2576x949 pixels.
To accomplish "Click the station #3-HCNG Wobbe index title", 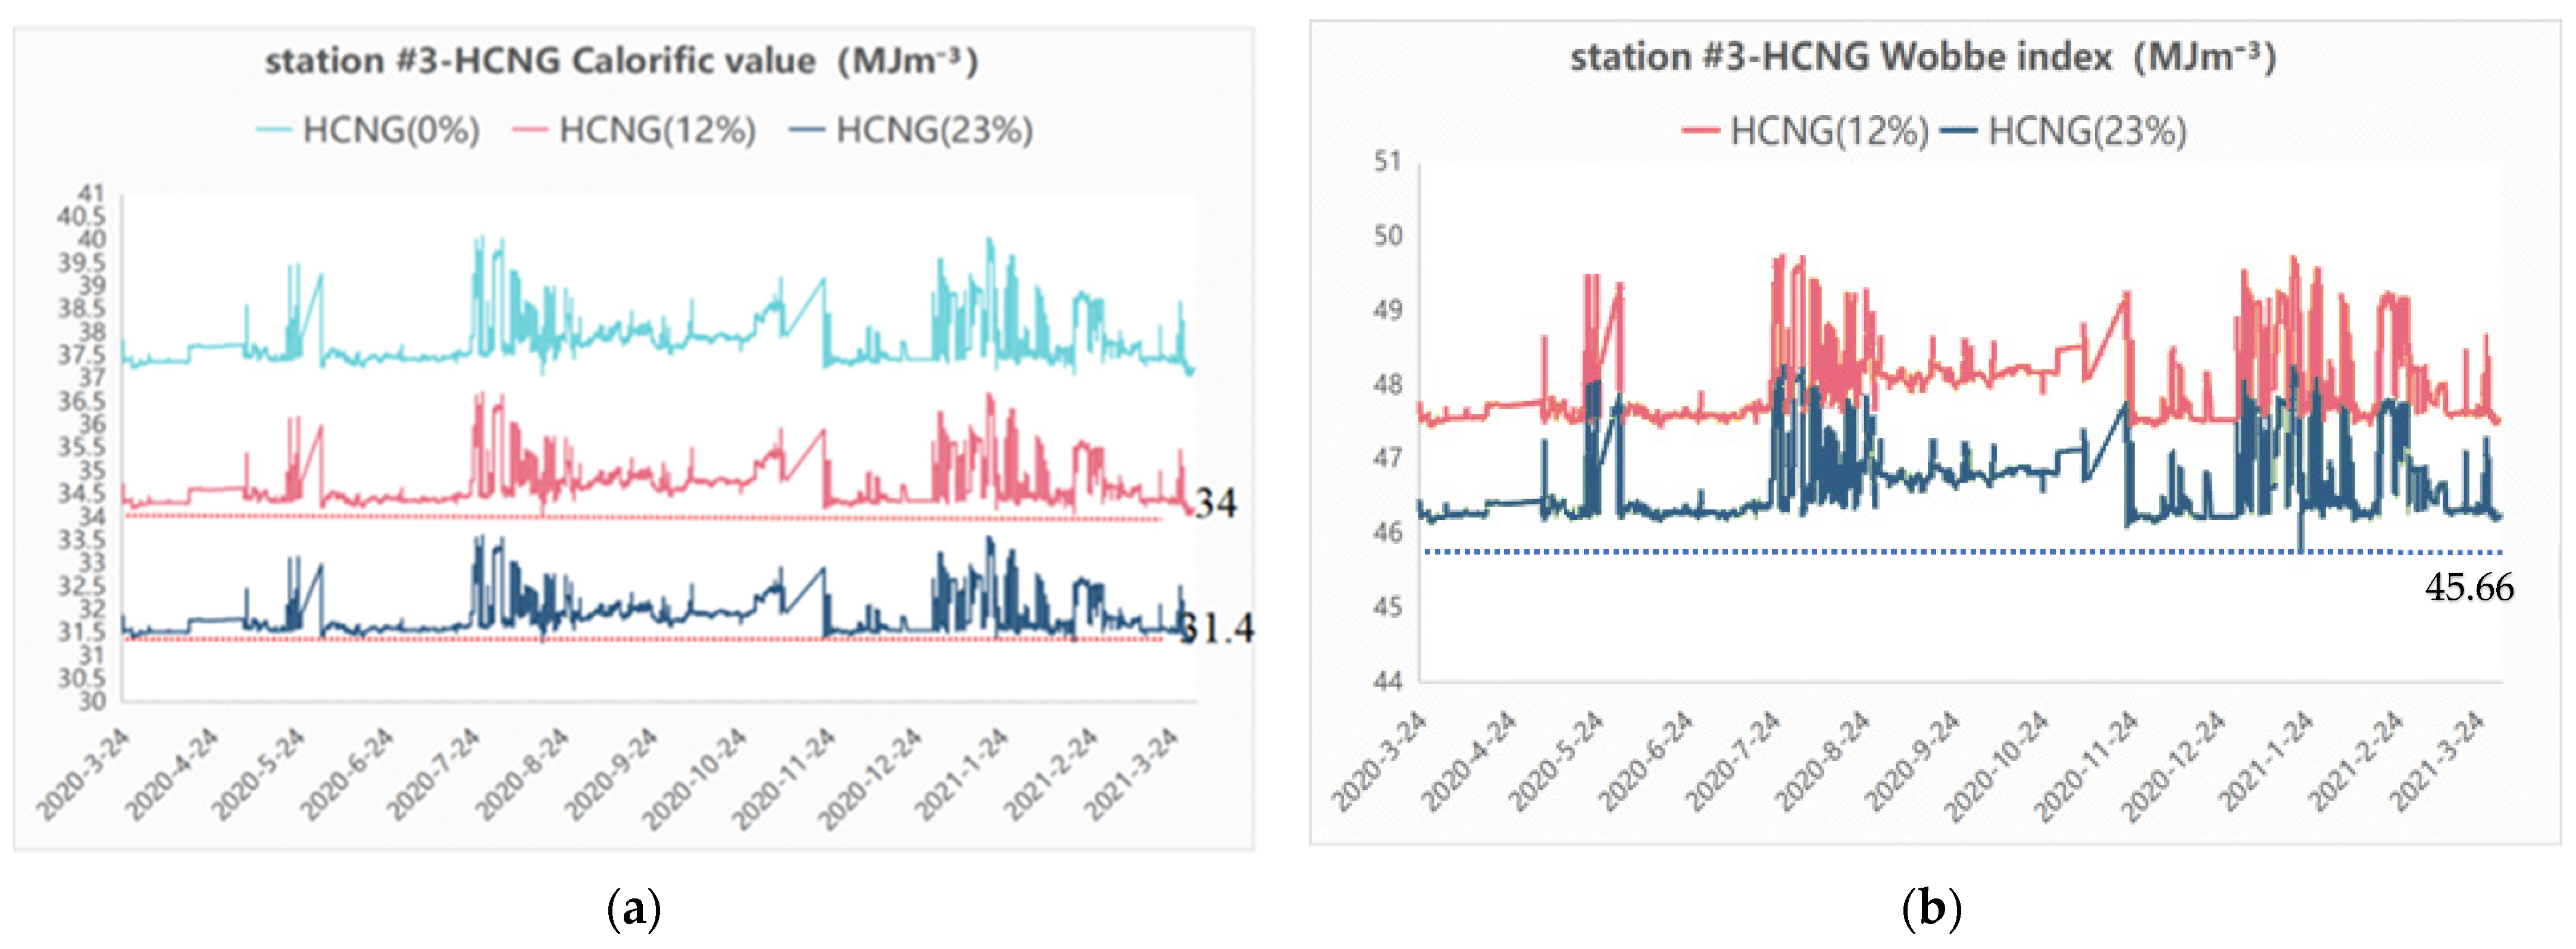I will [x=1922, y=57].
